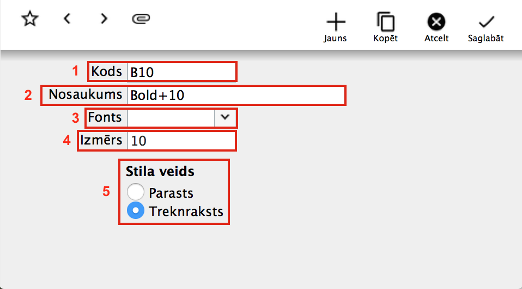Go to previous record arrow

pos(67,19)
